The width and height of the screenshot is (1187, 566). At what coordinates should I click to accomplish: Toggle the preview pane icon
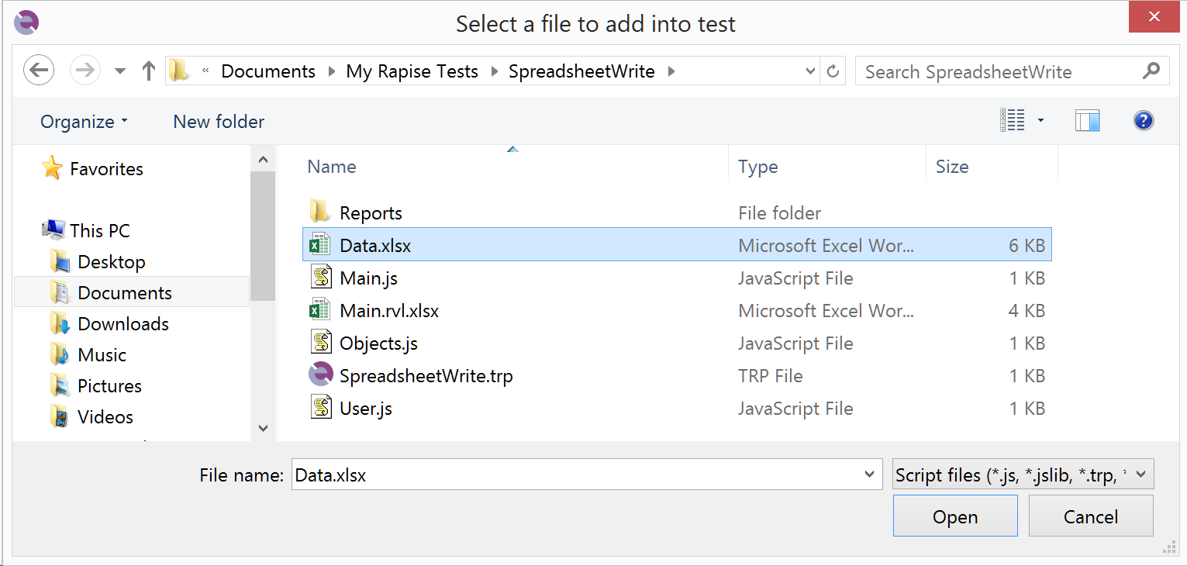click(x=1087, y=121)
